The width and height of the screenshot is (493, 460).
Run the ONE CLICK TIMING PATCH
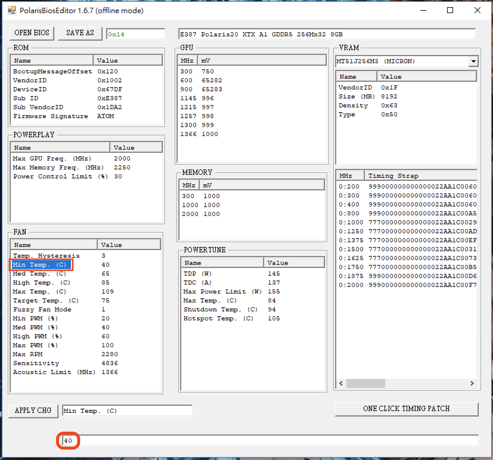pyautogui.click(x=406, y=409)
